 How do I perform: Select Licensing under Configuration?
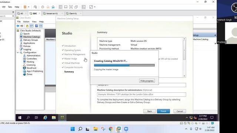[31, 65]
